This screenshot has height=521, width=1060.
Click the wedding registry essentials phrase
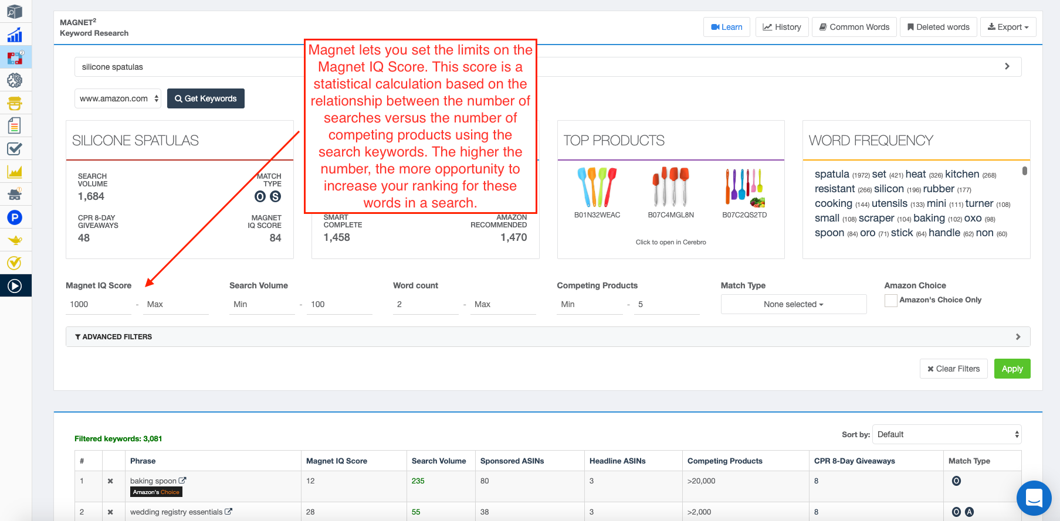176,512
